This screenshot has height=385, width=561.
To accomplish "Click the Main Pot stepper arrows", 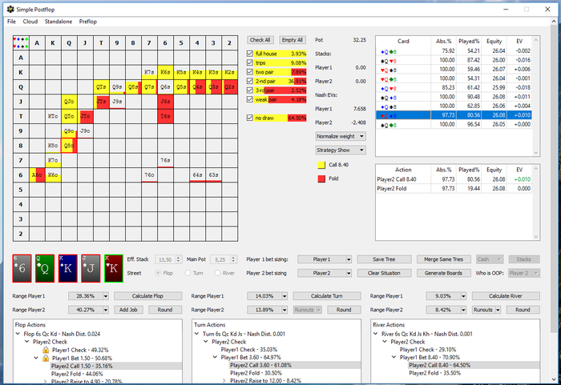I will pyautogui.click(x=233, y=259).
